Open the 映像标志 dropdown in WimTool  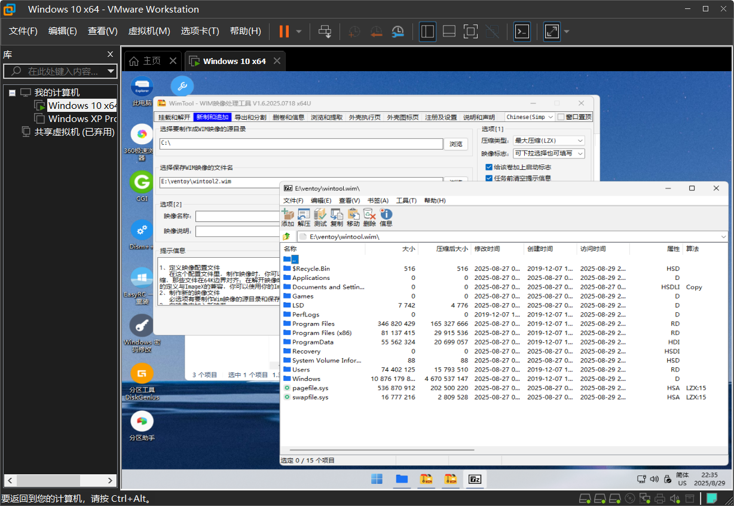point(549,154)
